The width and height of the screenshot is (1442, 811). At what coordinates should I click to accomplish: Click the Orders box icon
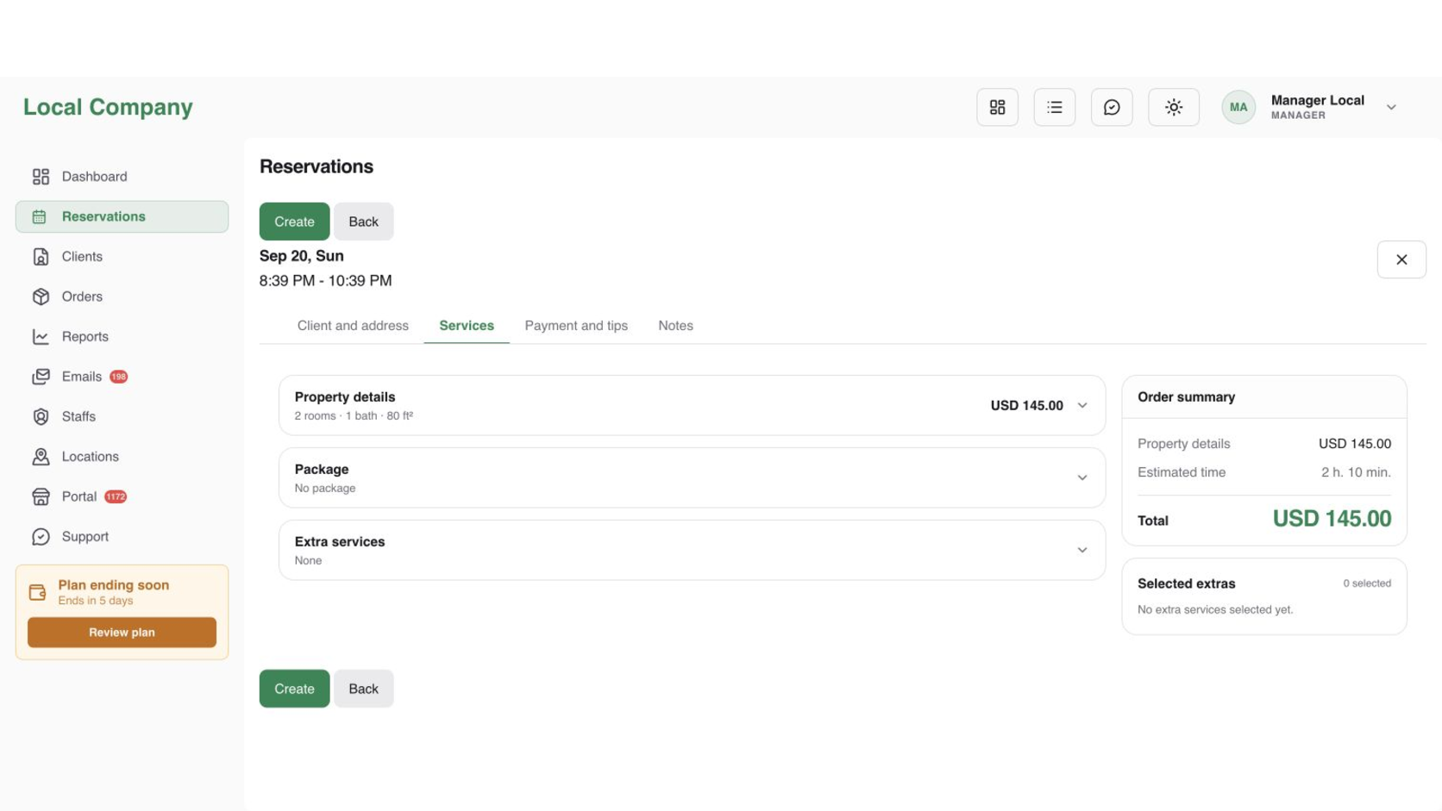41,296
